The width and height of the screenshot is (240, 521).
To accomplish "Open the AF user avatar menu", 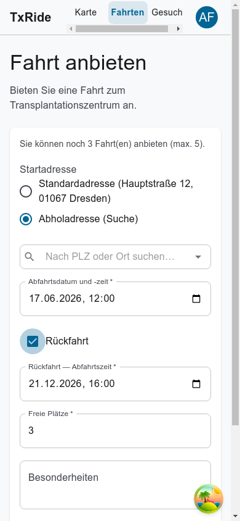I will point(207,17).
